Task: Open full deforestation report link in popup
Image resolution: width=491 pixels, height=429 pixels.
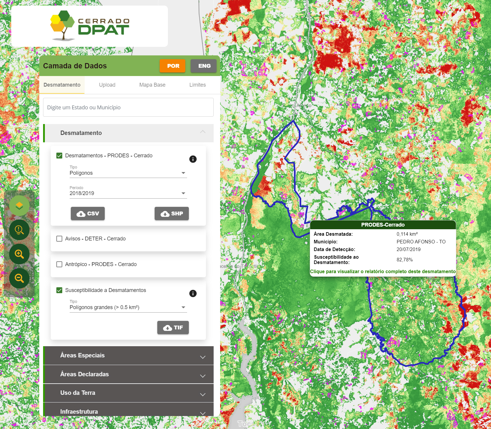Action: pyautogui.click(x=383, y=271)
